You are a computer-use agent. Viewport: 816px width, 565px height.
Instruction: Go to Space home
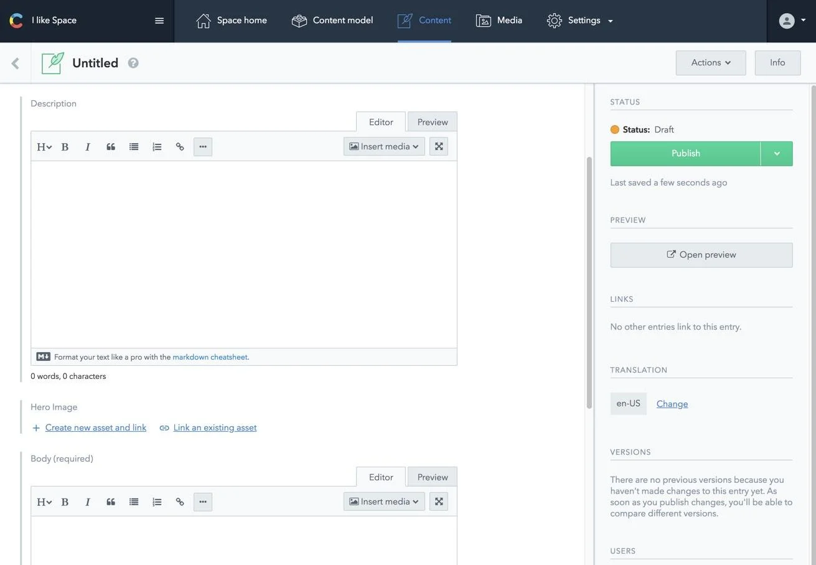click(232, 21)
